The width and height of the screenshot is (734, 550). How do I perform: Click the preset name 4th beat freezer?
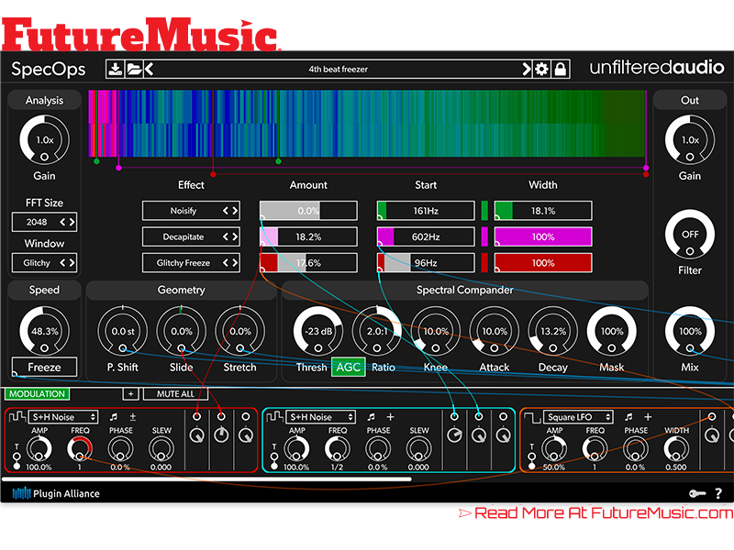tap(338, 70)
